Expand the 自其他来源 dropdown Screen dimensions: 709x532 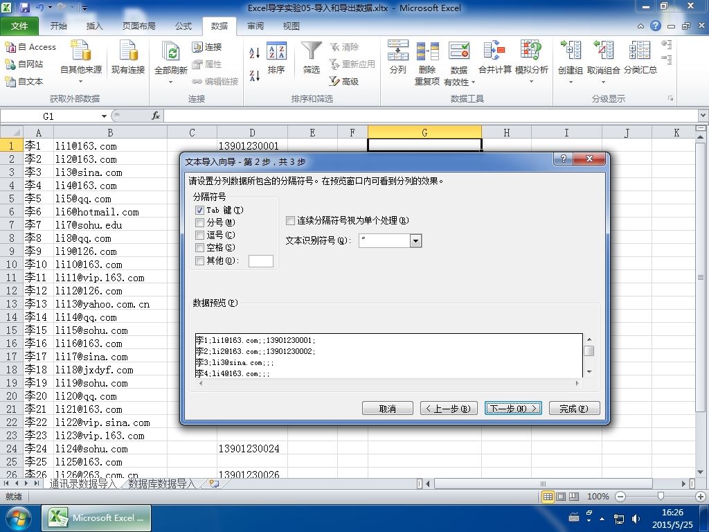point(81,82)
